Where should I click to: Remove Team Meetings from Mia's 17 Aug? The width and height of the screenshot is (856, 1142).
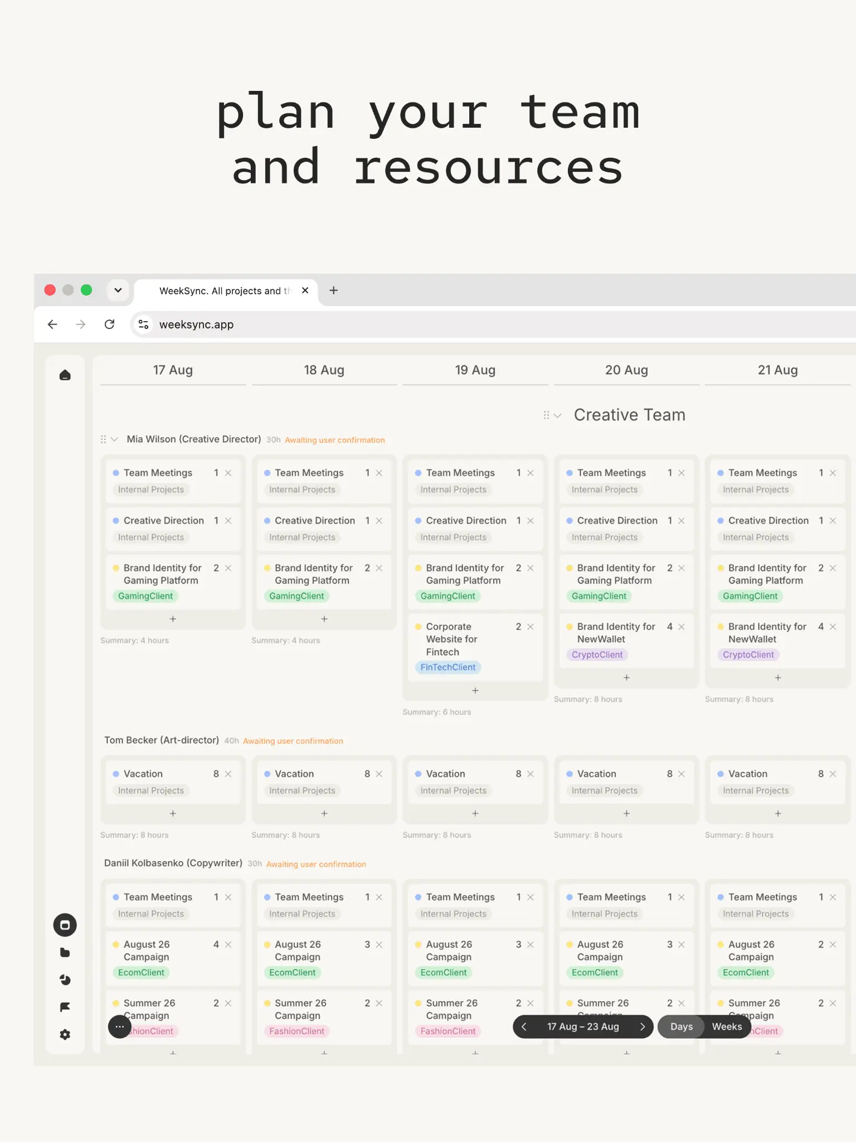228,473
